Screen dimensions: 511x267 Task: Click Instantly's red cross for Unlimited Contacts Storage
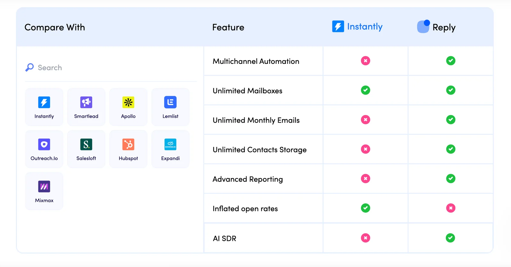tap(365, 149)
